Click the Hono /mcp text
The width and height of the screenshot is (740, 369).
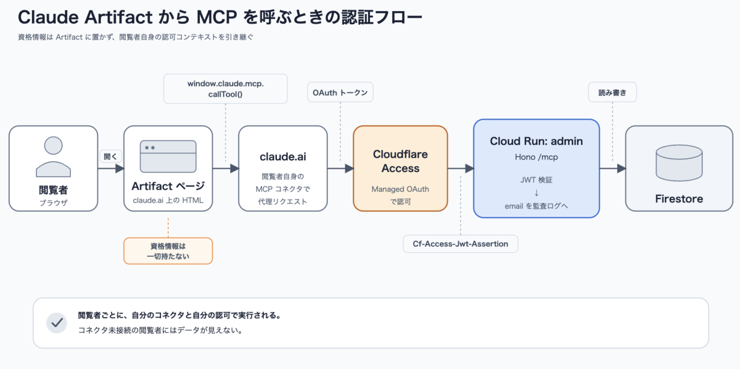click(x=536, y=157)
